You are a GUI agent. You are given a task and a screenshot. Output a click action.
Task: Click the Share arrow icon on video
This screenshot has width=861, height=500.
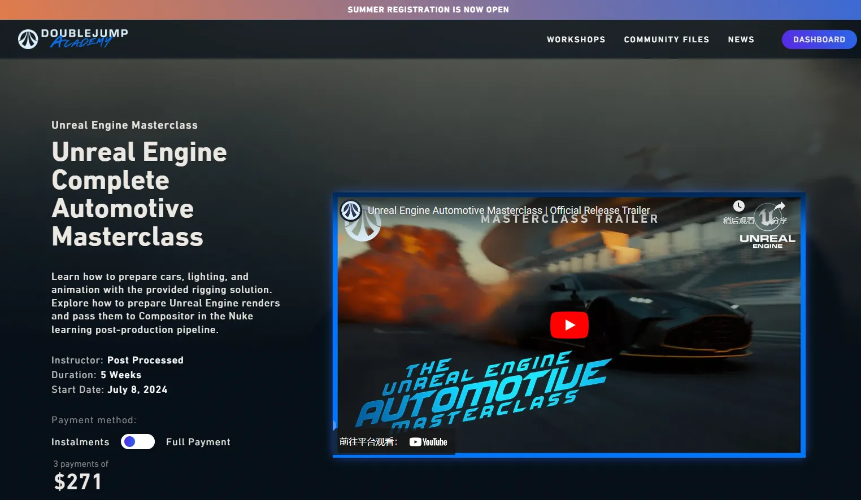click(780, 206)
